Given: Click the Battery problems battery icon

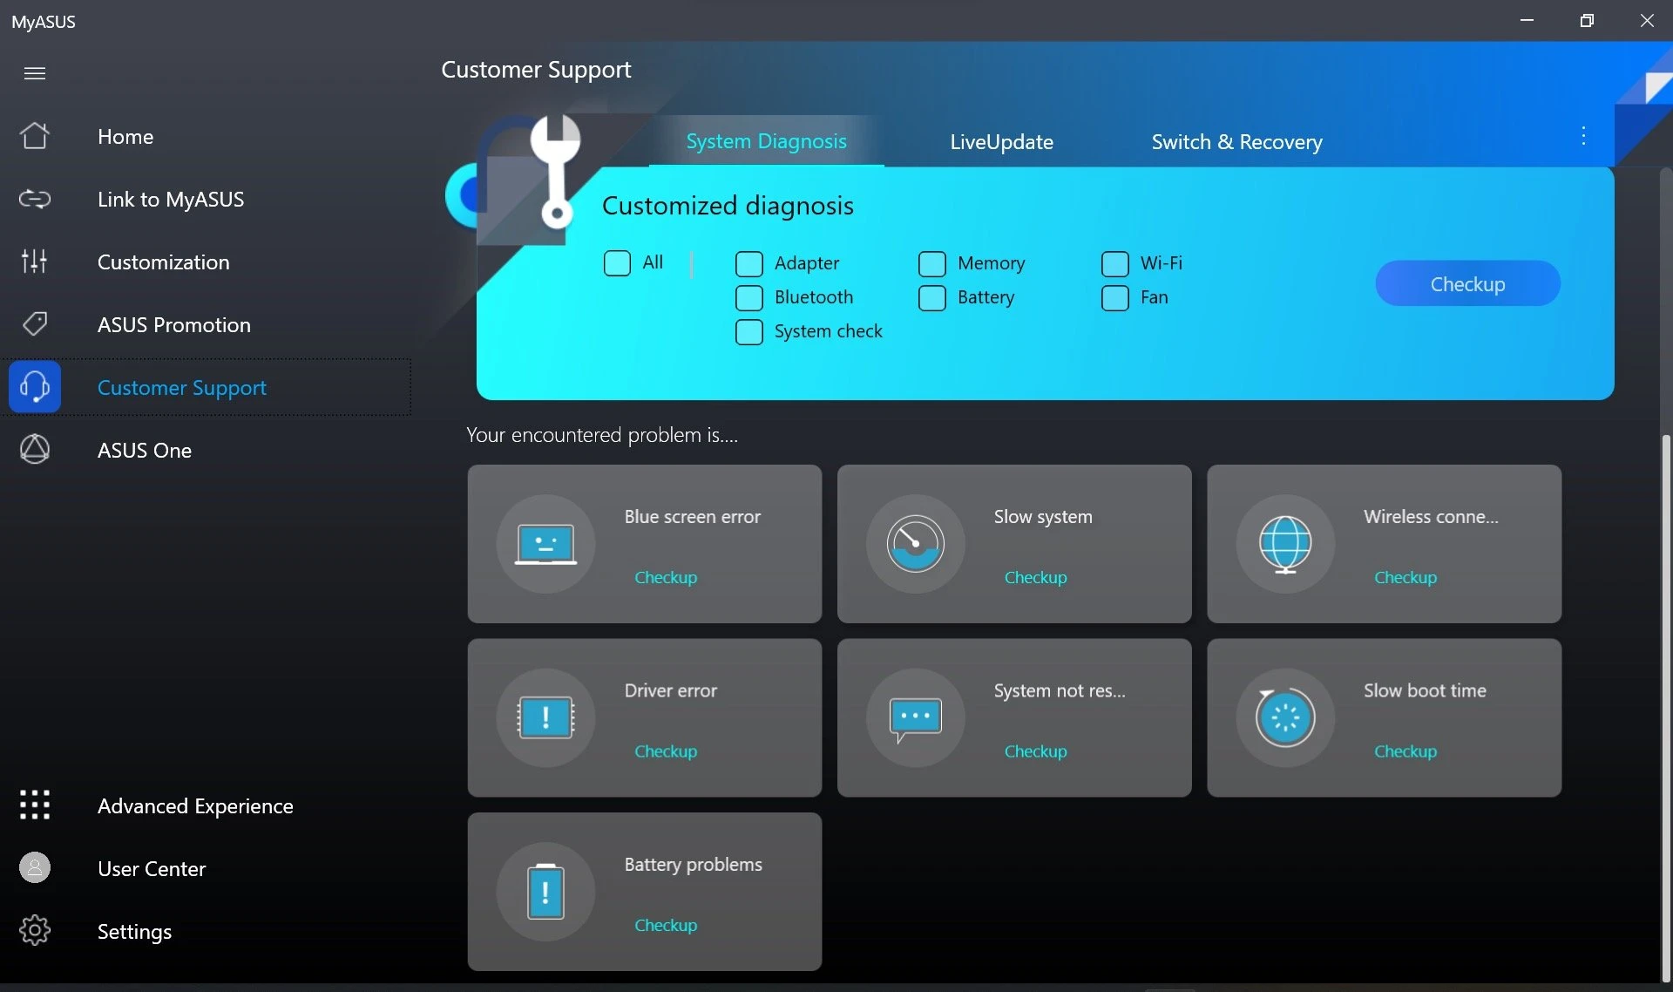Looking at the screenshot, I should (545, 892).
